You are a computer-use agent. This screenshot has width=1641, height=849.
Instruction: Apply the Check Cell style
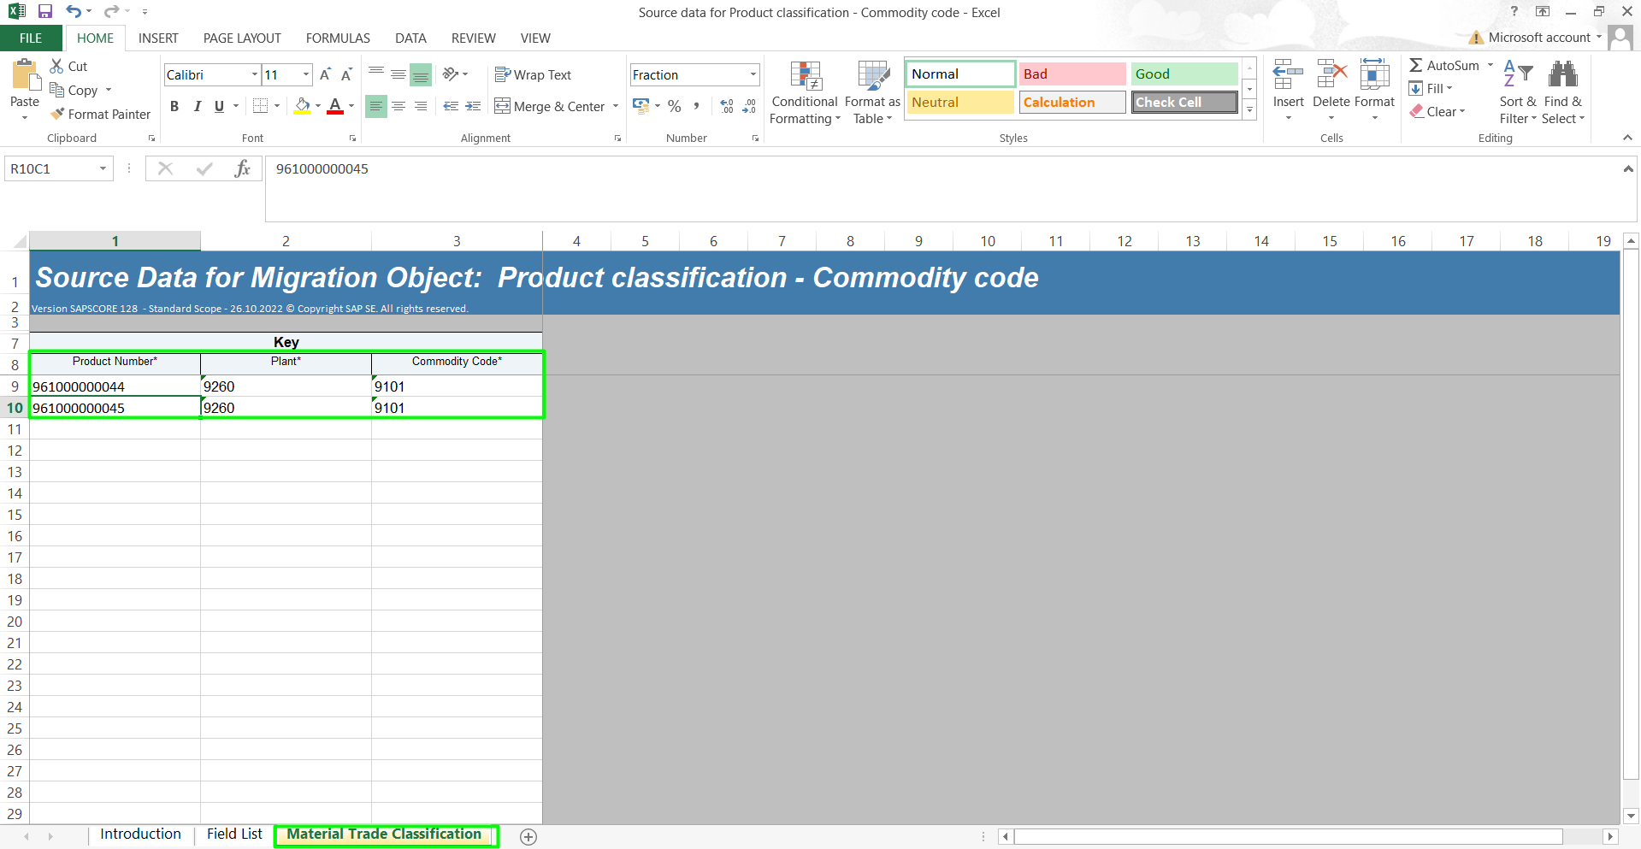1184,103
